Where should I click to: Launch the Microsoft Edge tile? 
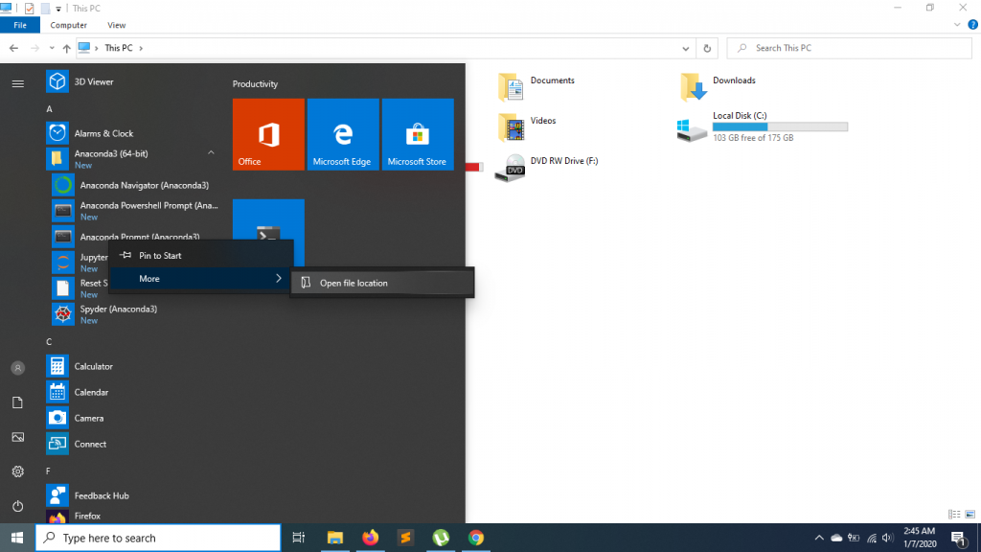(343, 134)
